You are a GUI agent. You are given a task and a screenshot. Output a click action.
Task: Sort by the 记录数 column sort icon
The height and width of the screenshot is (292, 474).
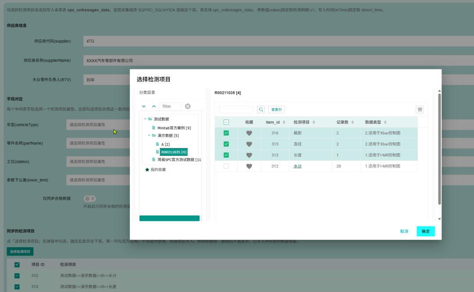[x=352, y=122]
